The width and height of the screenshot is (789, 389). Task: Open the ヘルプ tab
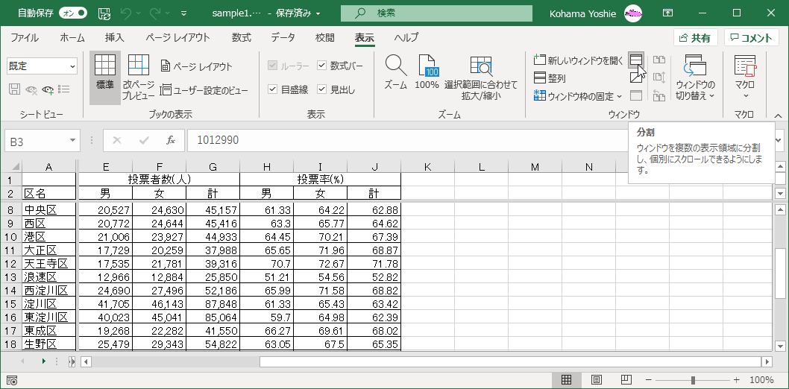point(406,38)
